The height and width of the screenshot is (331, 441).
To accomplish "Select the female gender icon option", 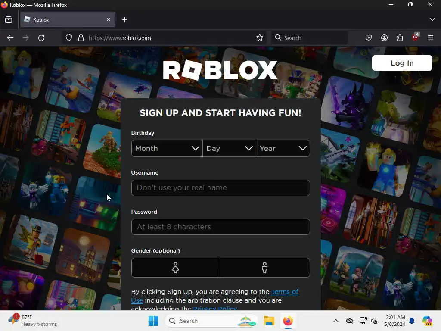I will click(x=176, y=268).
